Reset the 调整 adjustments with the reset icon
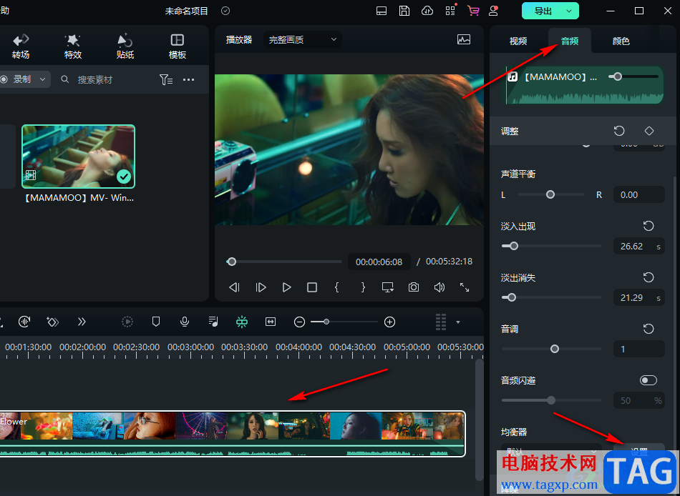Viewport: 680px width, 496px height. [x=619, y=131]
